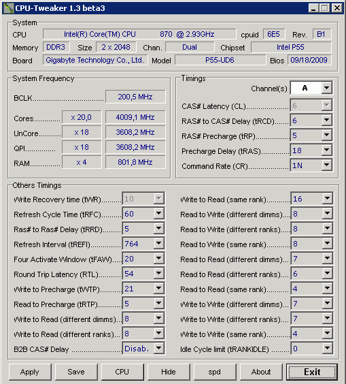Open Write to Write (same rank) dropdown
The width and height of the screenshot is (346, 384).
(x=327, y=334)
